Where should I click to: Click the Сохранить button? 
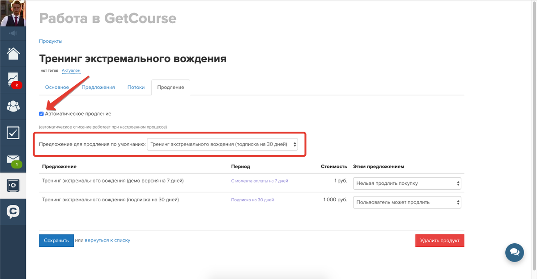pos(56,241)
